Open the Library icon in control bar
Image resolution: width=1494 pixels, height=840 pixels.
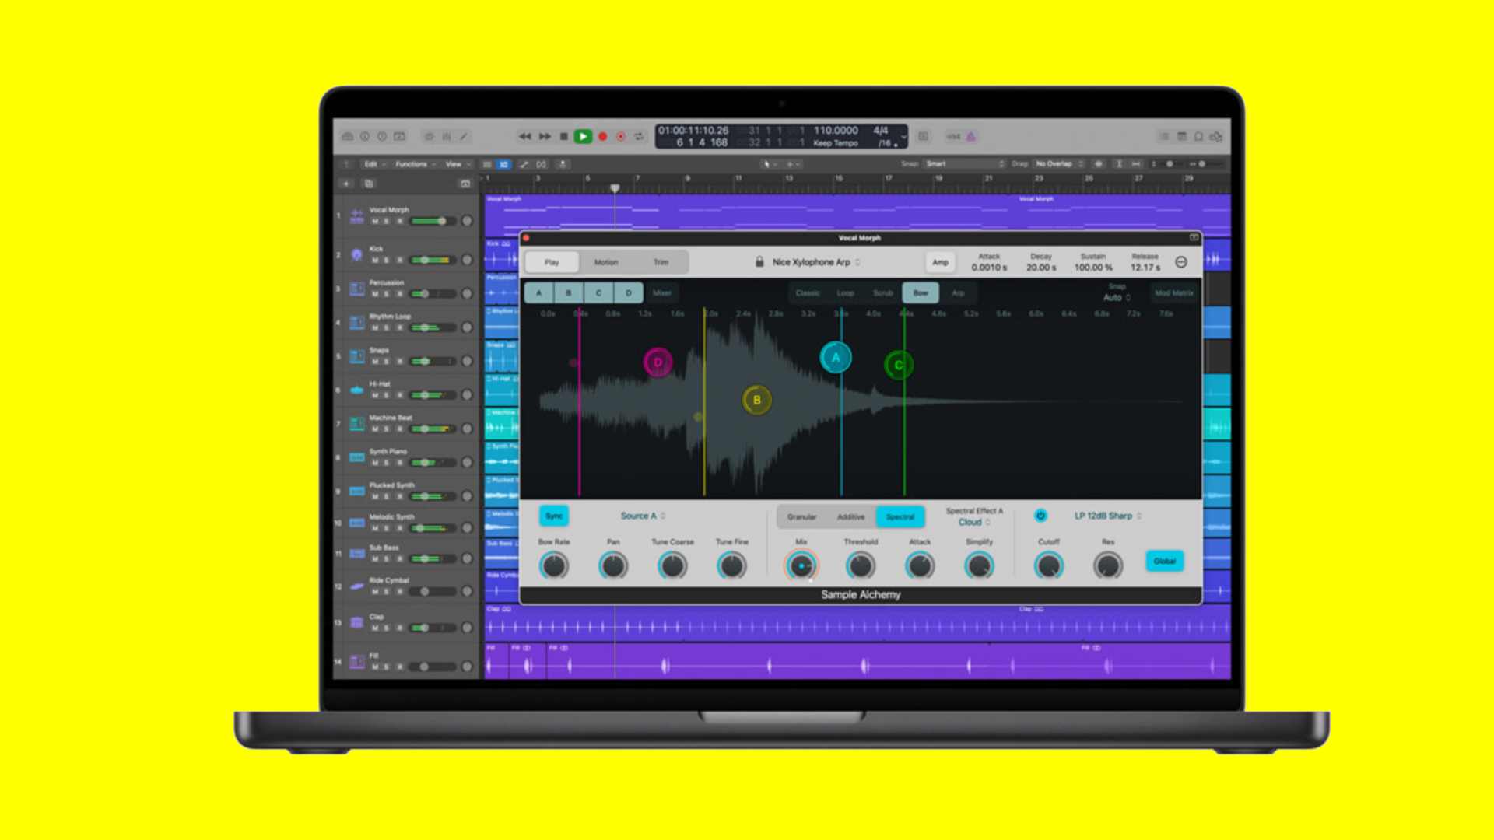(x=348, y=137)
